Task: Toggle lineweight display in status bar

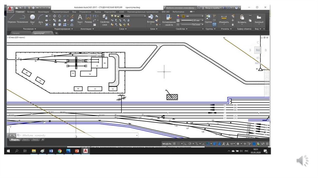Action: (215, 144)
